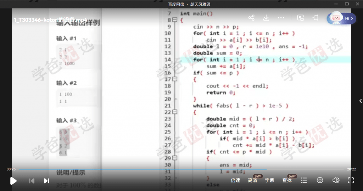Change video quality via 高清
363x191 pixels.
(252, 180)
